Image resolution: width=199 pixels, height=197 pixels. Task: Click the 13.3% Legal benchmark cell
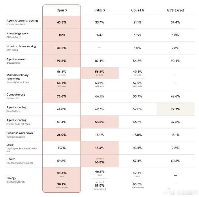pyautogui.click(x=99, y=148)
